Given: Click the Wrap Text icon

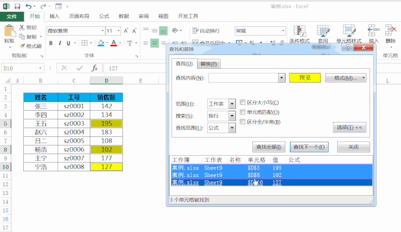Looking at the screenshot, I should click(195, 31).
